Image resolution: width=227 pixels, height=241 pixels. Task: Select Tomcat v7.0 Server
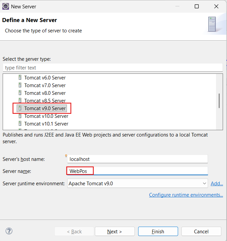tap(45, 85)
